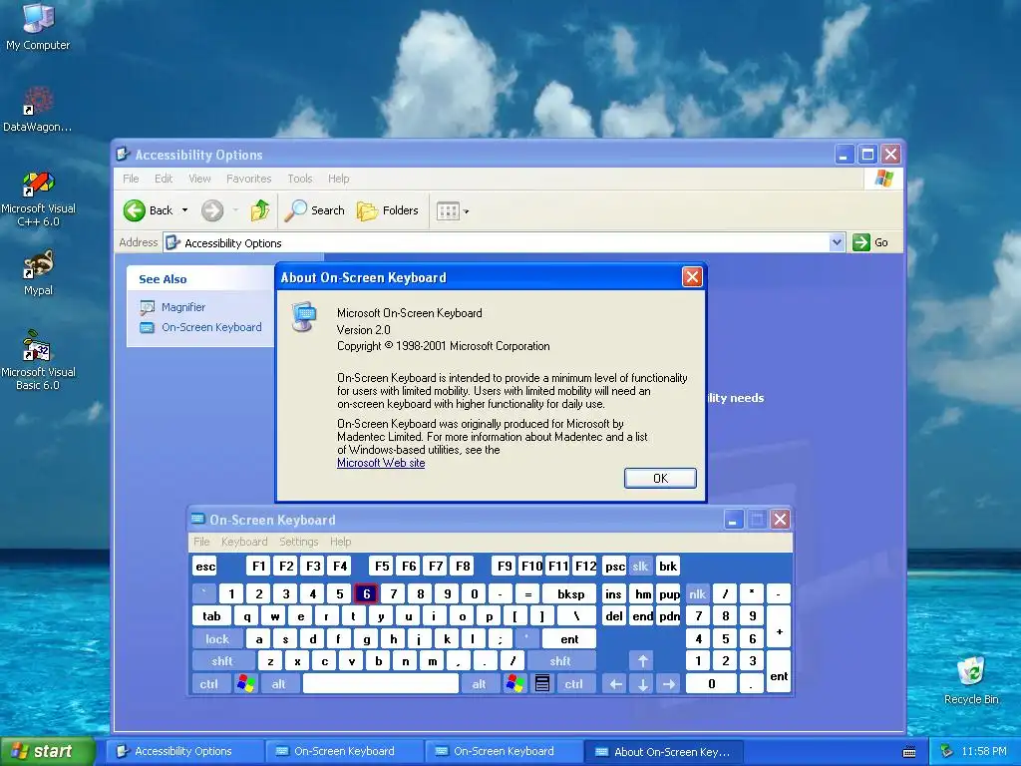Click the esc key on the keyboard
This screenshot has height=766, width=1021.
pos(205,567)
